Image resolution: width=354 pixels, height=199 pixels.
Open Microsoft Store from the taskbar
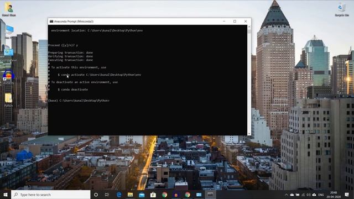(x=153, y=195)
